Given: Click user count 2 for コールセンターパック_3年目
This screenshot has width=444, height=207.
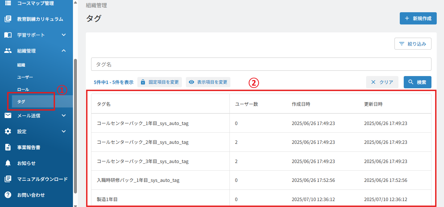Looking at the screenshot, I should (236, 161).
